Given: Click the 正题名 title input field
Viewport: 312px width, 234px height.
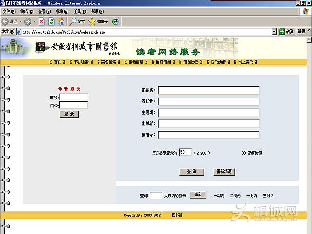Looking at the screenshot, I should [x=209, y=90].
